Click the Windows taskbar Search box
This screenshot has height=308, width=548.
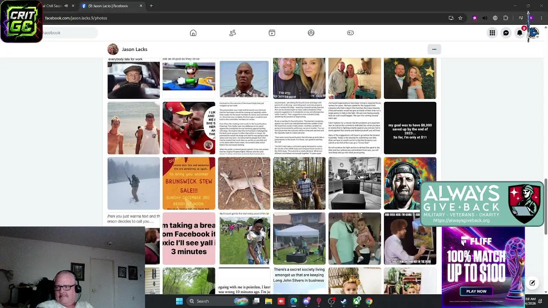coord(218,301)
